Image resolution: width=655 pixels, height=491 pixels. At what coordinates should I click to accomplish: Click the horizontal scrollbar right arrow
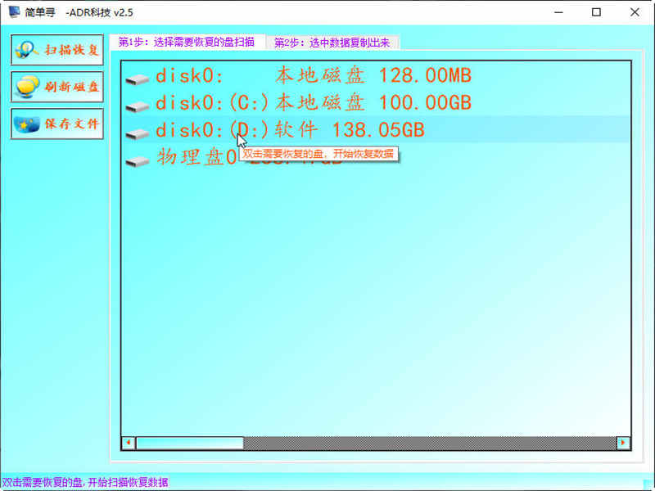click(x=623, y=443)
